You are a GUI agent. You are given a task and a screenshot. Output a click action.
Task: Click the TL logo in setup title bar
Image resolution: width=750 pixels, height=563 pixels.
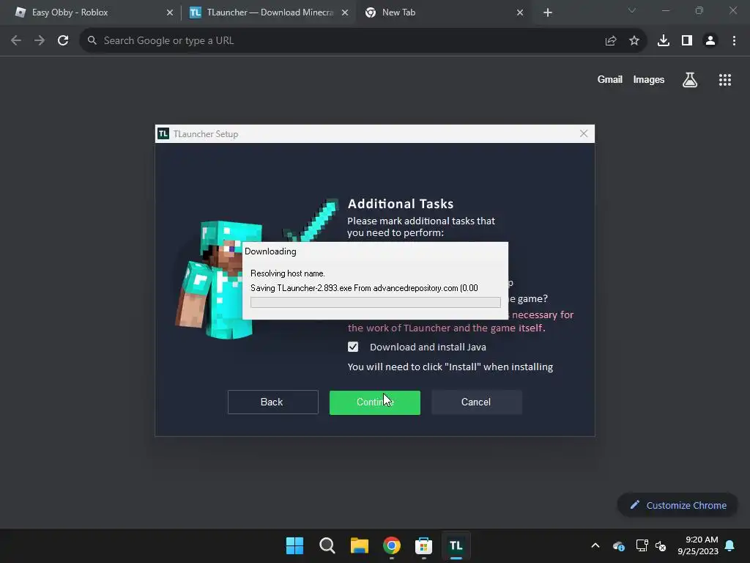pos(163,133)
